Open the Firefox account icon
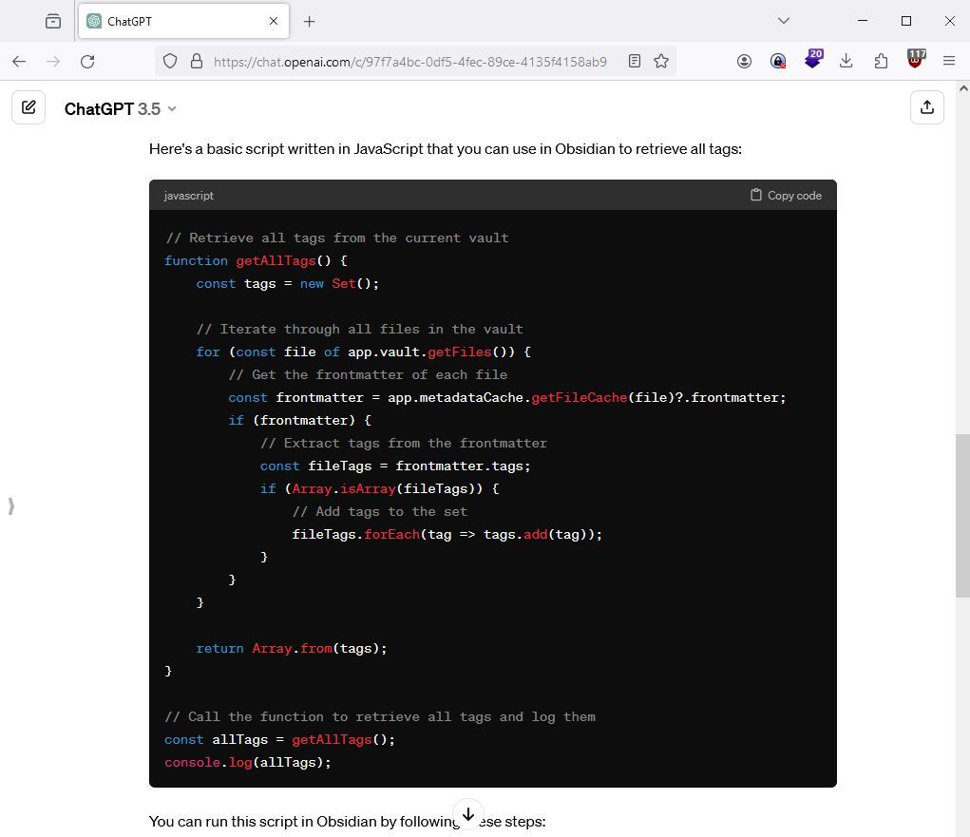Viewport: 970px width, 837px height. 744,61
